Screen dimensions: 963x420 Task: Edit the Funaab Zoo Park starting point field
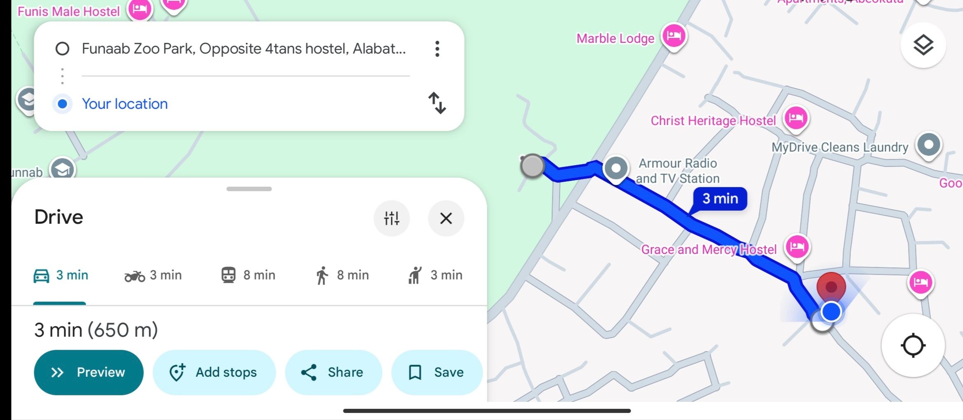243,49
